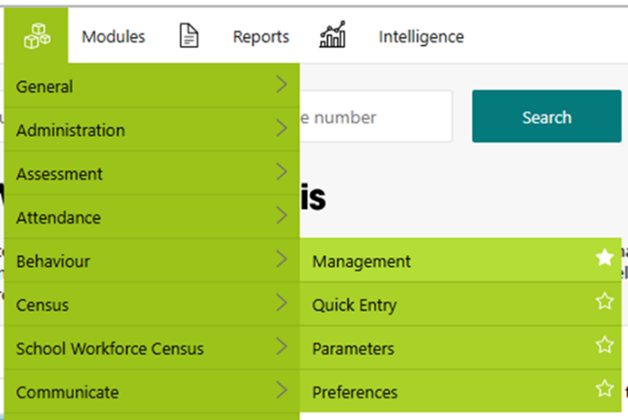This screenshot has height=420, width=628.
Task: Click the number search input field
Action: point(372,117)
